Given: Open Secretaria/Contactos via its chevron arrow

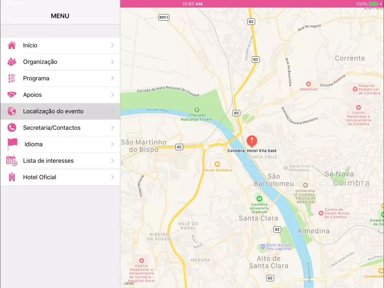Looking at the screenshot, I should click(x=113, y=127).
